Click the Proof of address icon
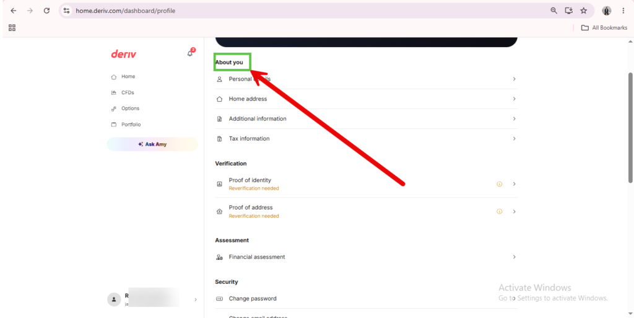 [220, 211]
